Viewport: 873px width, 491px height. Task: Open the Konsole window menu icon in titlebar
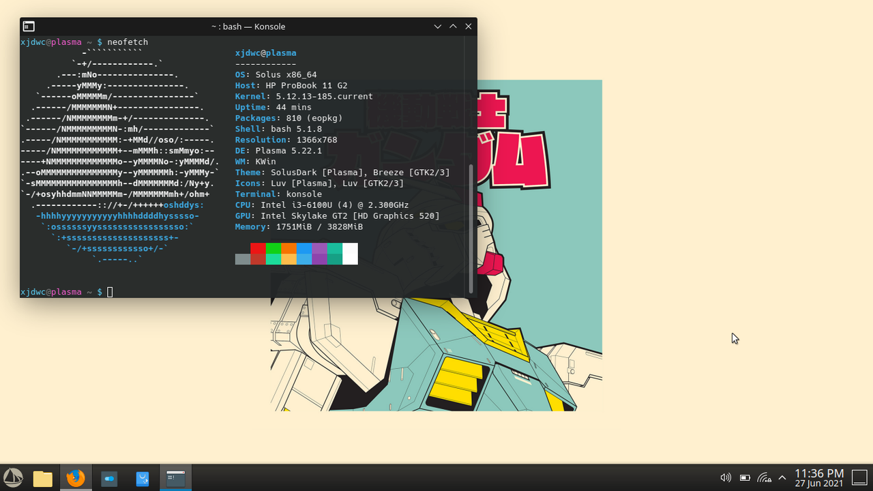click(x=29, y=27)
